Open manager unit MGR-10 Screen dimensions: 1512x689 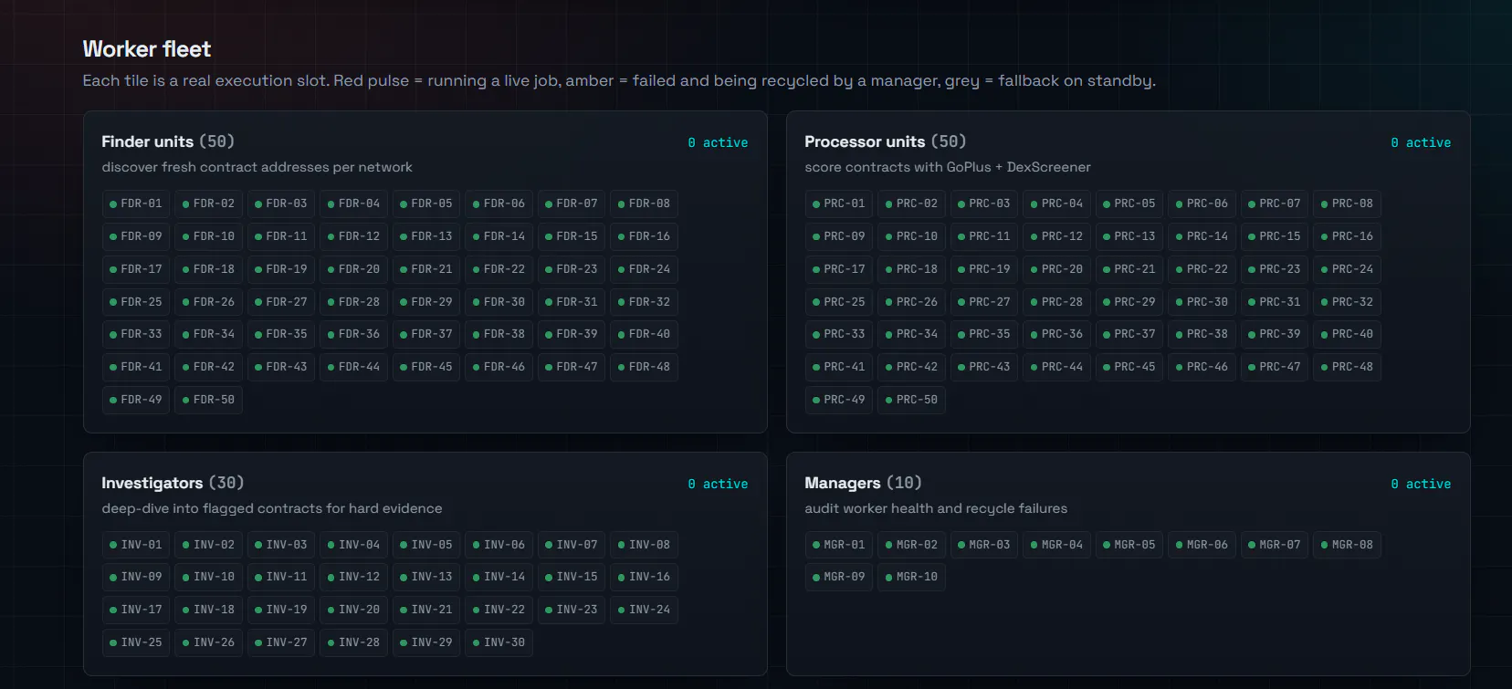tap(911, 577)
